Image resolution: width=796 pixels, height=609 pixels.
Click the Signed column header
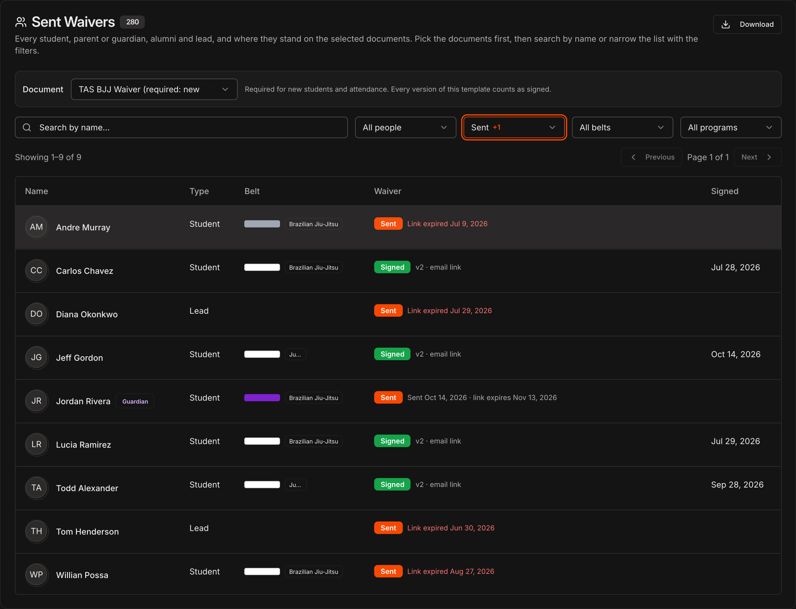tap(725, 191)
